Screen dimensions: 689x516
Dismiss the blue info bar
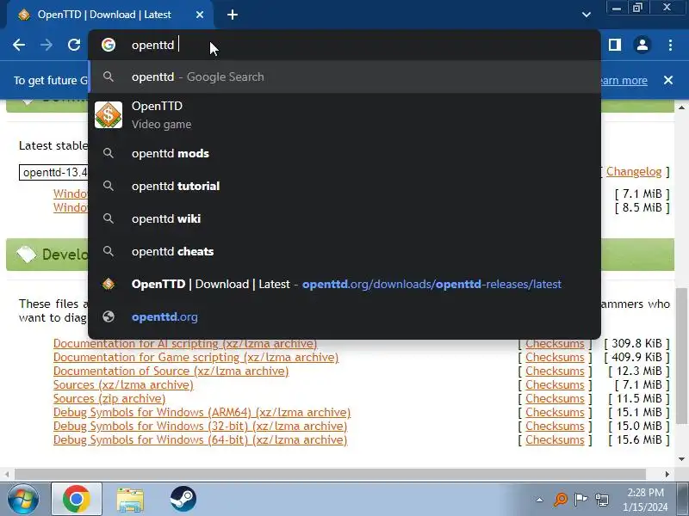click(668, 80)
